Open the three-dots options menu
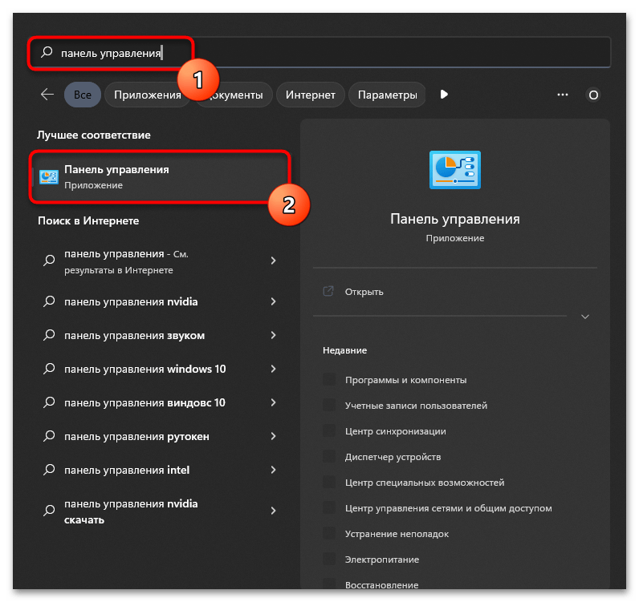The height and width of the screenshot is (602, 639). point(563,95)
